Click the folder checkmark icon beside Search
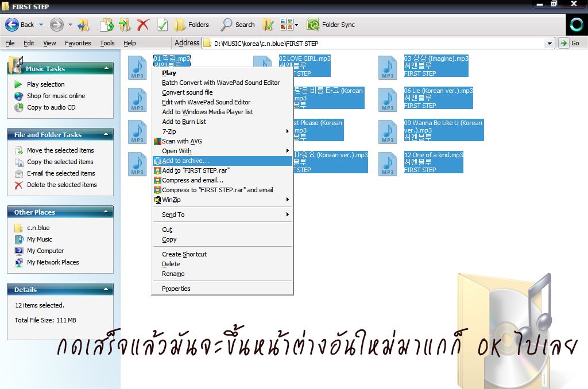This screenshot has height=389, width=588. click(268, 25)
